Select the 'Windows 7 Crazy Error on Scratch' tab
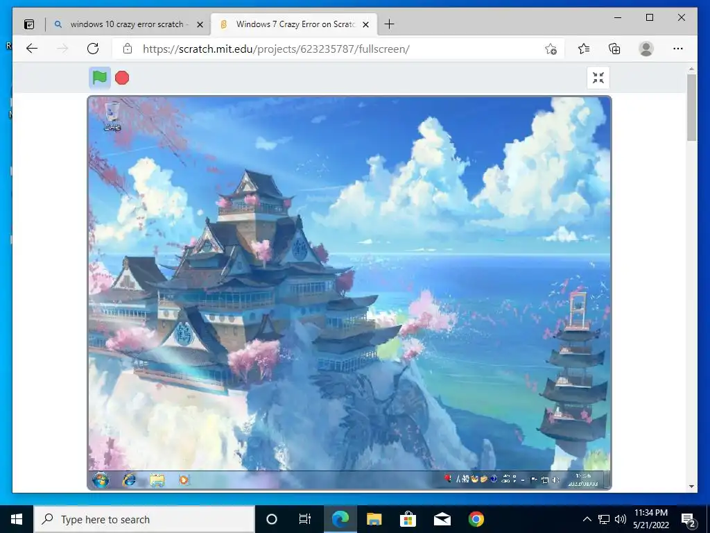 coord(295,24)
